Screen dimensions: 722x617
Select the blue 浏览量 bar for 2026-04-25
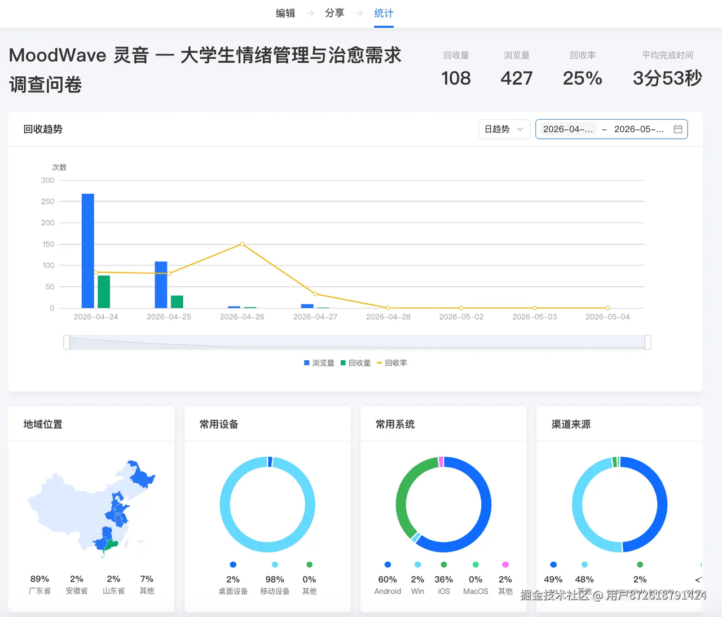click(161, 285)
